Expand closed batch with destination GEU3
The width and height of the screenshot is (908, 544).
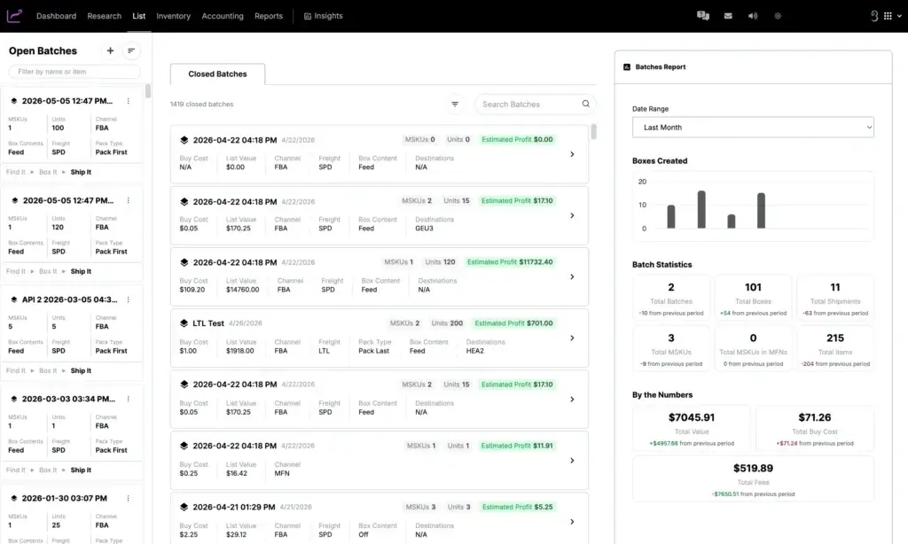point(572,215)
